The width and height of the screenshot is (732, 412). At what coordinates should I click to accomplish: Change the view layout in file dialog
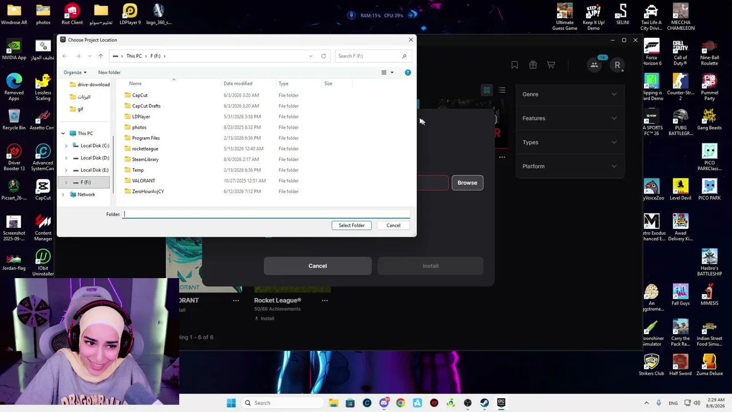pyautogui.click(x=384, y=73)
